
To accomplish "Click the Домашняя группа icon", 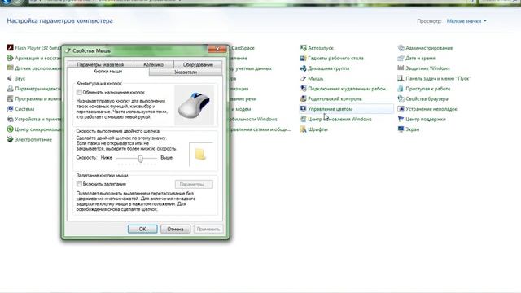I will [303, 68].
